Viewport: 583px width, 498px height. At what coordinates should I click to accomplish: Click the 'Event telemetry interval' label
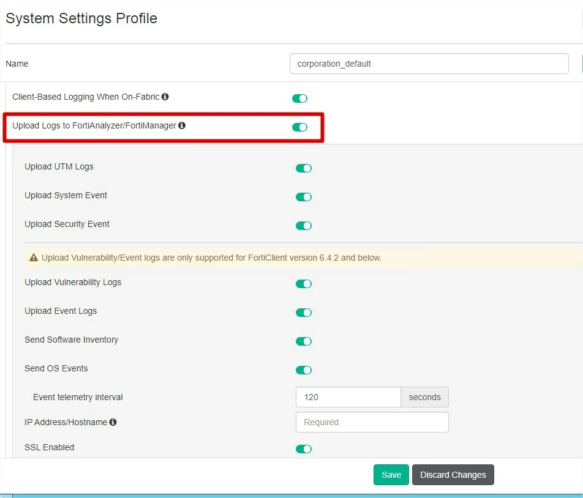[78, 398]
